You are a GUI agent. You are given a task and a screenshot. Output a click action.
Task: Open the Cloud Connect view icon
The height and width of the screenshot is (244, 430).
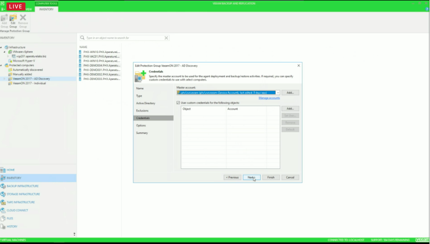(3, 210)
